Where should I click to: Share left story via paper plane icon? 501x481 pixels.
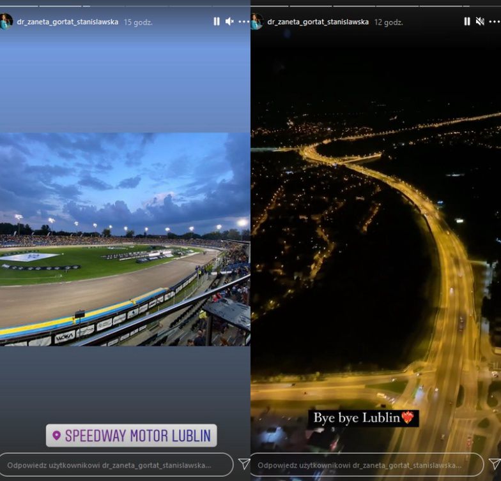coord(244,464)
